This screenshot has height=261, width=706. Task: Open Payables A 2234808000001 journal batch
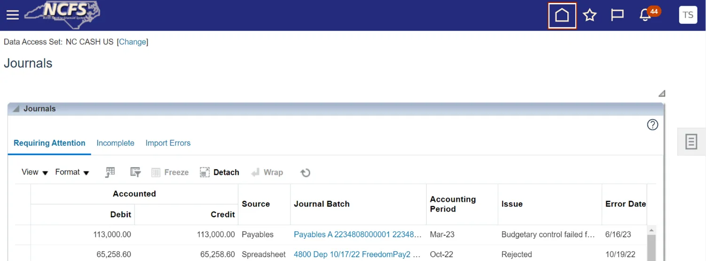tap(357, 234)
